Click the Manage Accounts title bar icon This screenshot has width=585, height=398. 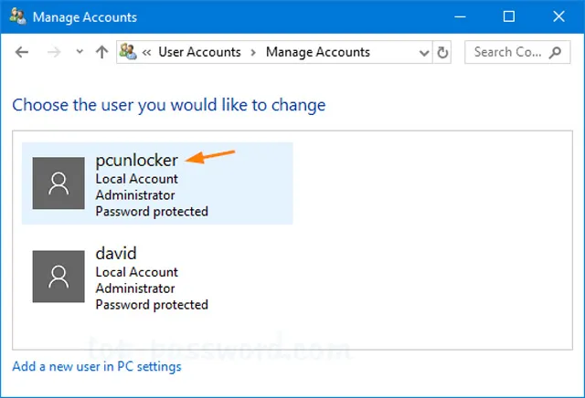(17, 16)
